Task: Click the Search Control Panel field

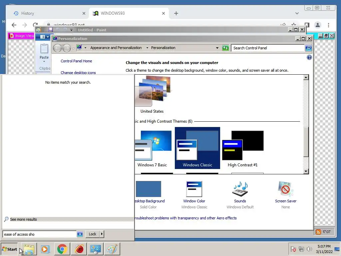Action: (268, 48)
